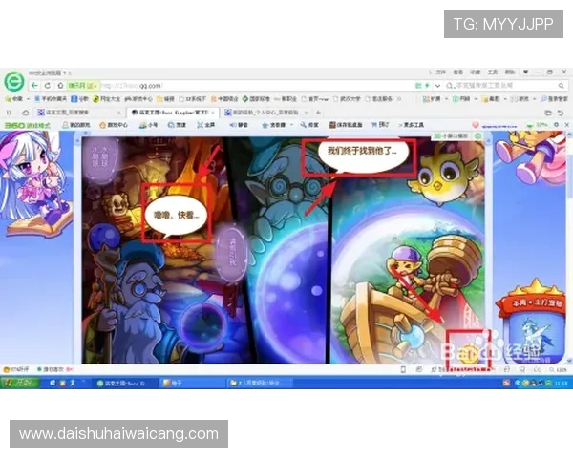Switch to the 个人中心 百度经验 tab
Viewport: 573px width, 458px height.
pyautogui.click(x=266, y=113)
